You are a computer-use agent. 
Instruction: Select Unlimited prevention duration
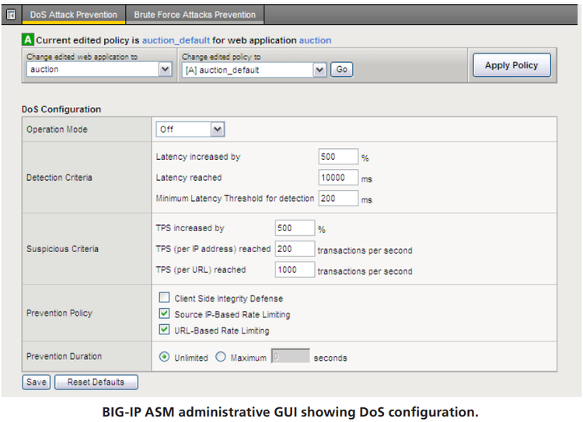164,358
